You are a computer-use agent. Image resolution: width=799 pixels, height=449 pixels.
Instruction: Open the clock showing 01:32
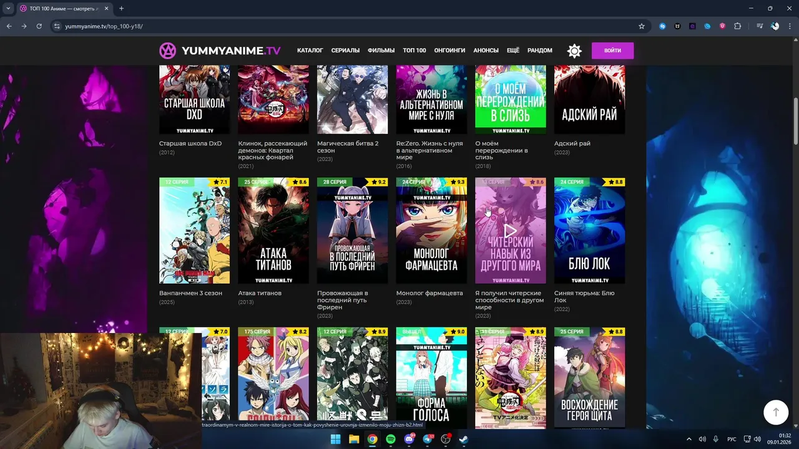coord(780,439)
